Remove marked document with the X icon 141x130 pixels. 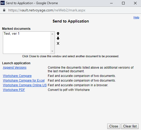(x=58, y=44)
